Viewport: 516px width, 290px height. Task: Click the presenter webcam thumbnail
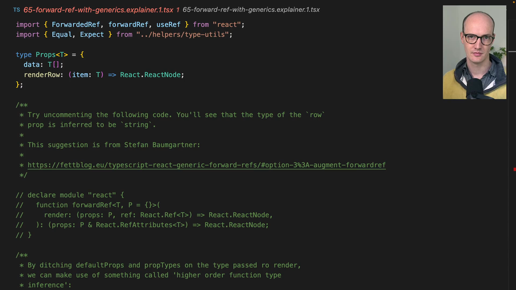click(x=474, y=52)
